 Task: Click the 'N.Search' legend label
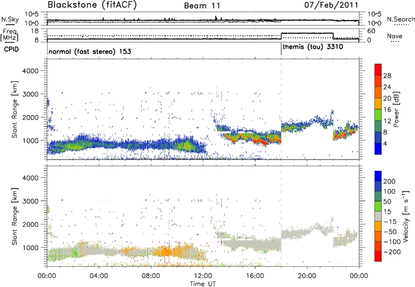click(x=401, y=19)
